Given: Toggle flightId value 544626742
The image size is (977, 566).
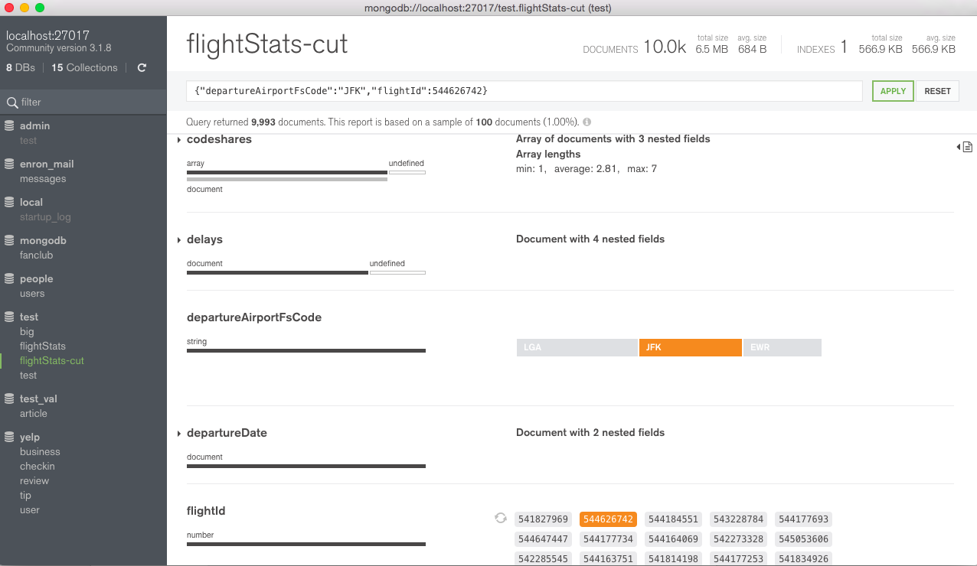Looking at the screenshot, I should click(608, 519).
